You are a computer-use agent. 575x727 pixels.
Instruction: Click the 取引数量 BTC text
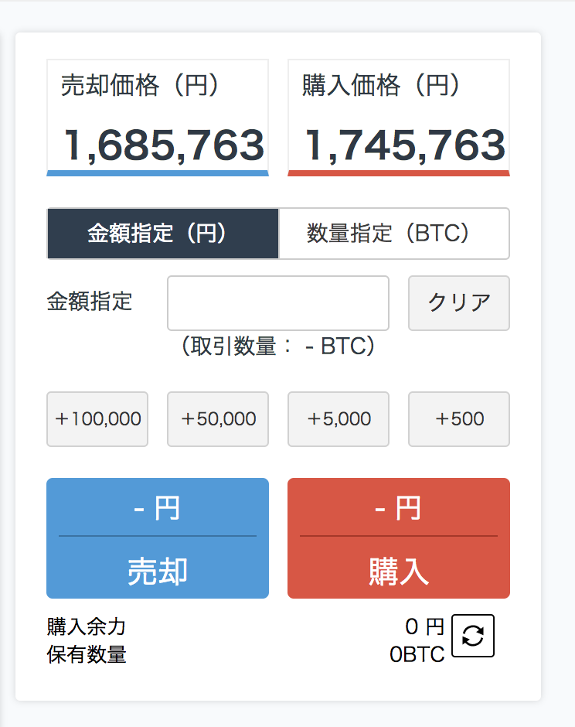[278, 346]
